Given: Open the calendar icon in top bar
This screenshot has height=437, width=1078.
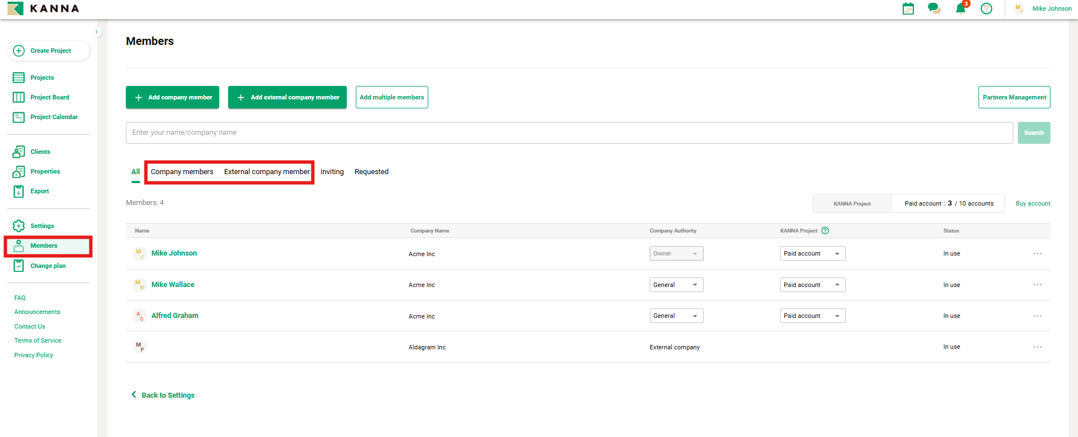Looking at the screenshot, I should point(908,8).
